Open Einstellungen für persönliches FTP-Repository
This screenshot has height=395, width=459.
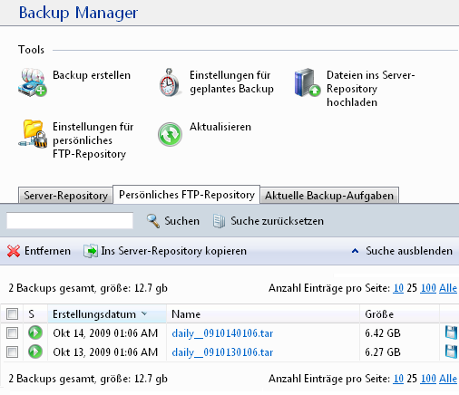coord(93,140)
